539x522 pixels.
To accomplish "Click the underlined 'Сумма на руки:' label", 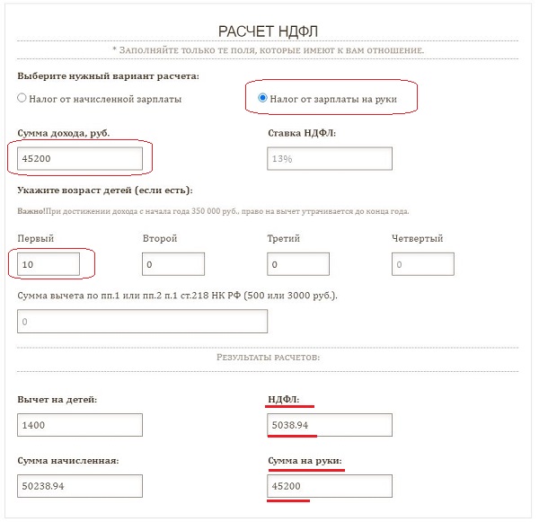I will (305, 461).
